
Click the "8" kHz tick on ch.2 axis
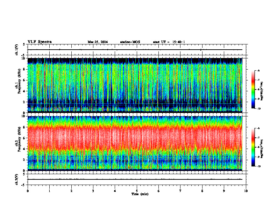24,127
